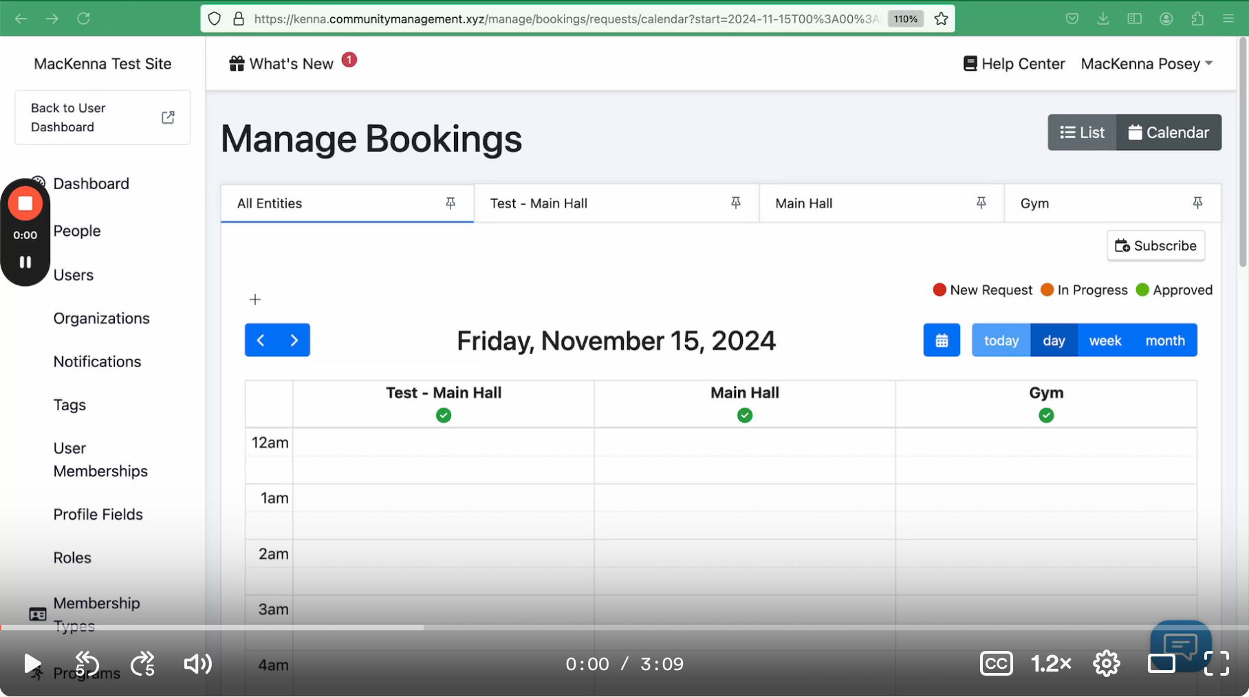Click the What's New gift icon
This screenshot has width=1249, height=697.
[x=237, y=64]
